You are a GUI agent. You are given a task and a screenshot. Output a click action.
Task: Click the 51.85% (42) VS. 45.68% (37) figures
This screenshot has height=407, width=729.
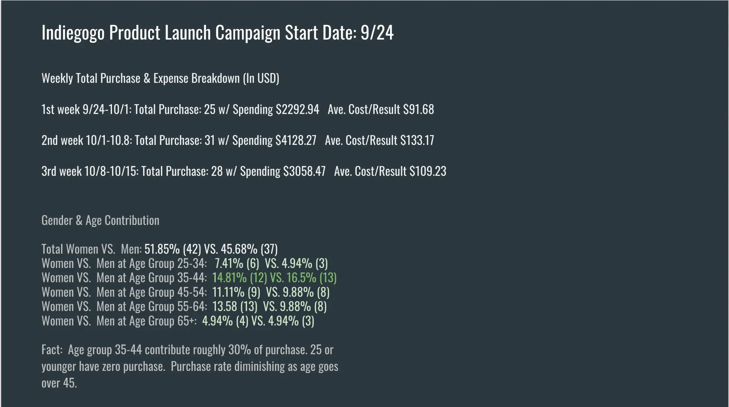(211, 249)
